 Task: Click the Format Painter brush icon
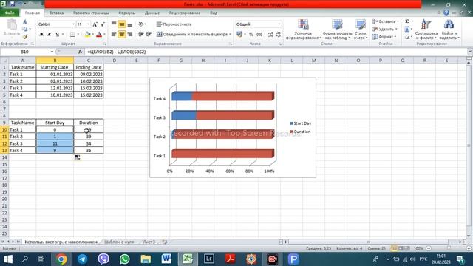(x=25, y=37)
